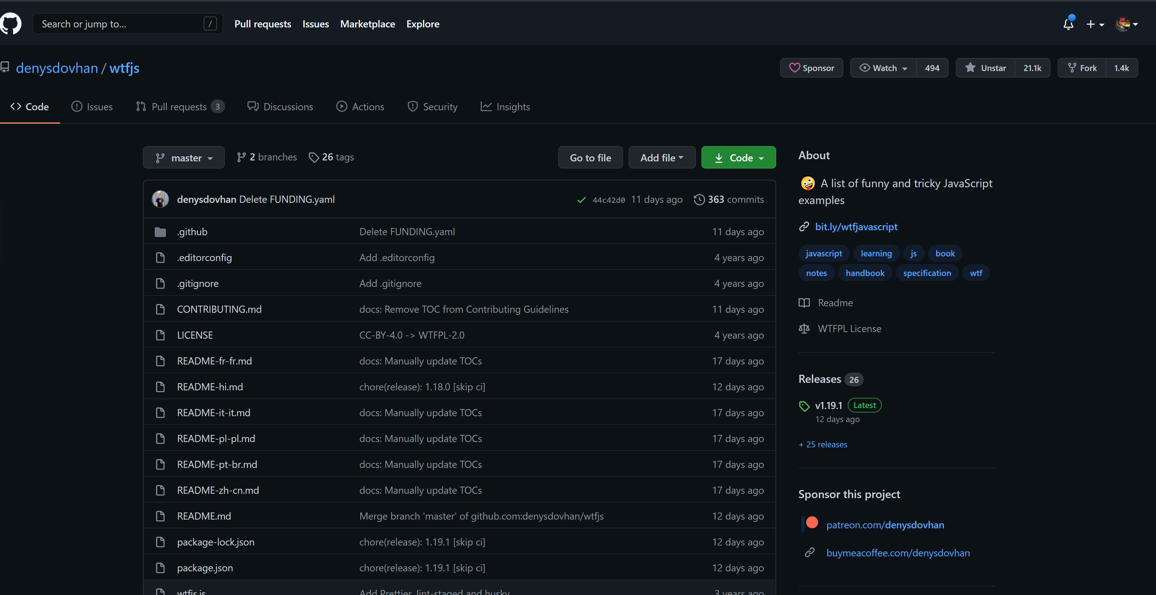Switch to the Discussions tab
Viewport: 1156px width, 595px height.
click(280, 107)
